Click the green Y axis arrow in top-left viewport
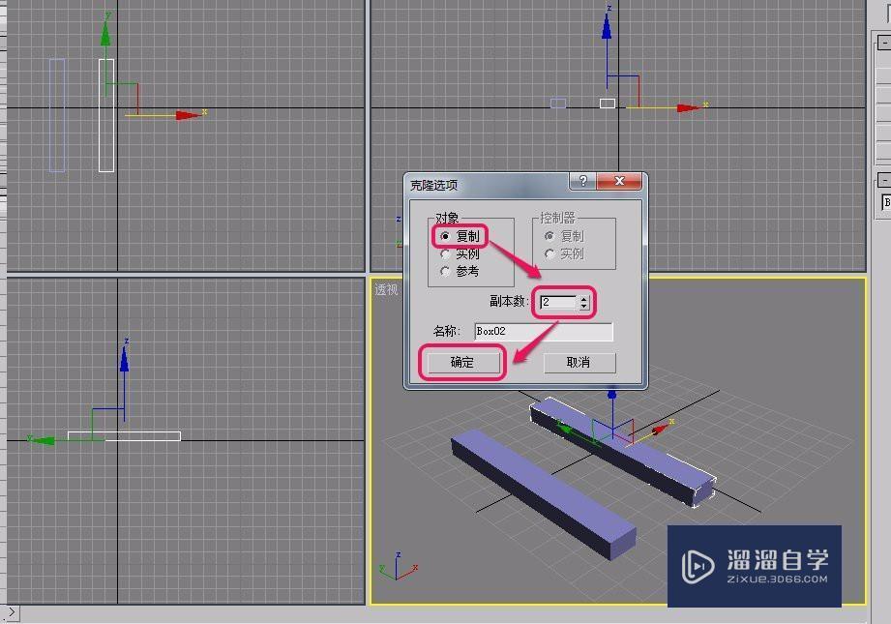The width and height of the screenshot is (891, 624). (x=104, y=34)
